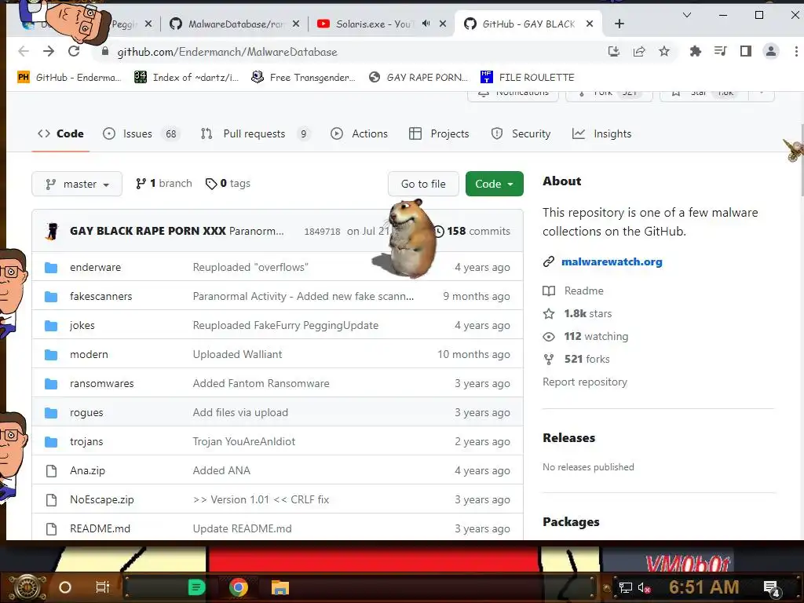The height and width of the screenshot is (603, 804).
Task: Open the fakescanners folder
Action: [101, 296]
